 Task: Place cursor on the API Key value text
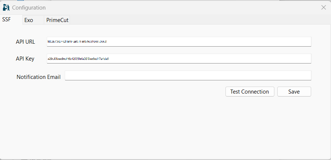coord(78,58)
